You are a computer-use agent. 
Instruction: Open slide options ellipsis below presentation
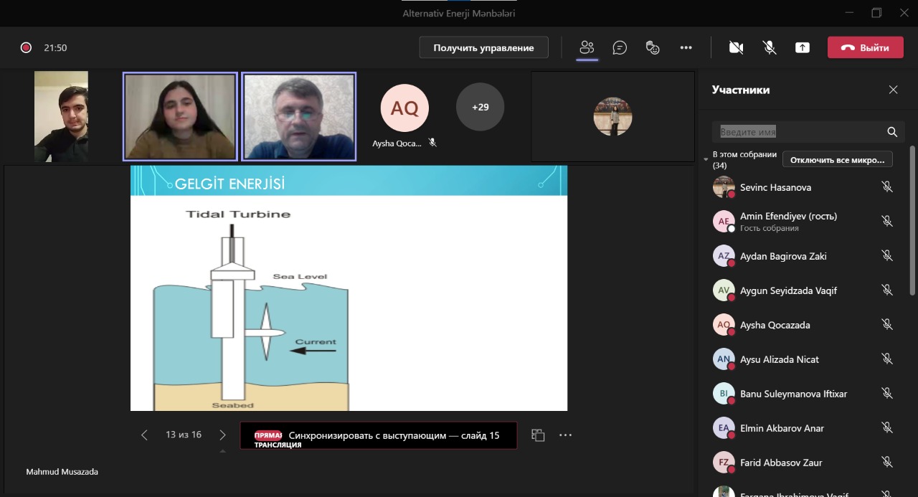[x=565, y=435]
